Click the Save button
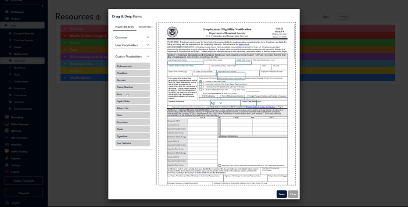The height and width of the screenshot is (207, 408). click(282, 194)
